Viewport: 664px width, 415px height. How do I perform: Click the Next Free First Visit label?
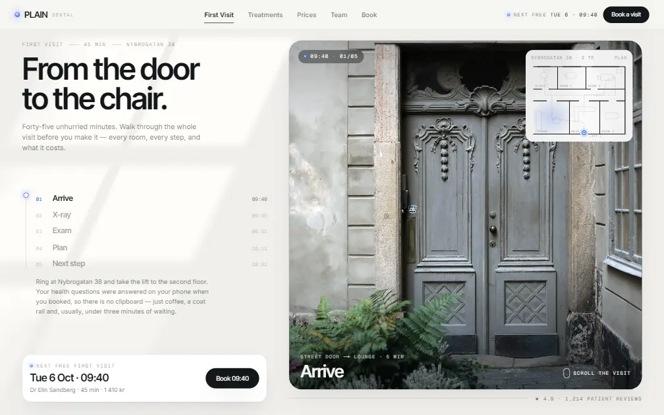click(75, 366)
